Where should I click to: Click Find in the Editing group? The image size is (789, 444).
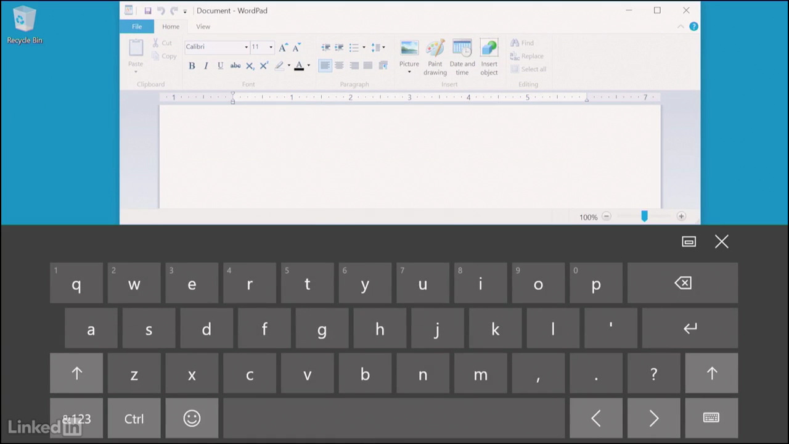point(522,43)
